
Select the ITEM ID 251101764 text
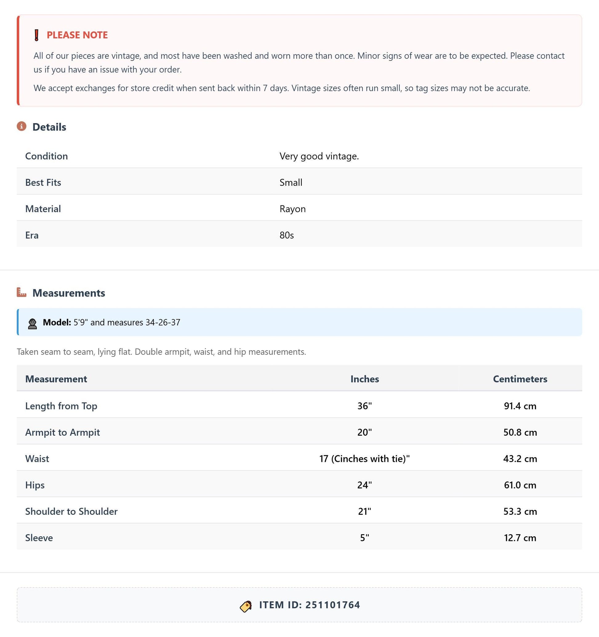(309, 605)
